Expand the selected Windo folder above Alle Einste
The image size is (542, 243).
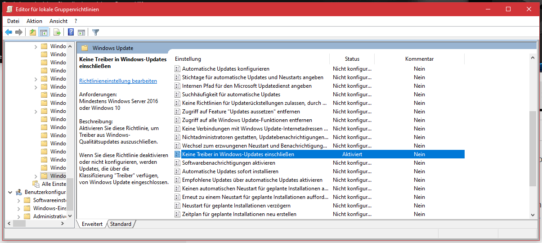coord(36,176)
